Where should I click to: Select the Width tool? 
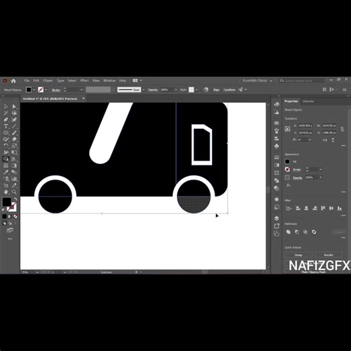coord(6,153)
